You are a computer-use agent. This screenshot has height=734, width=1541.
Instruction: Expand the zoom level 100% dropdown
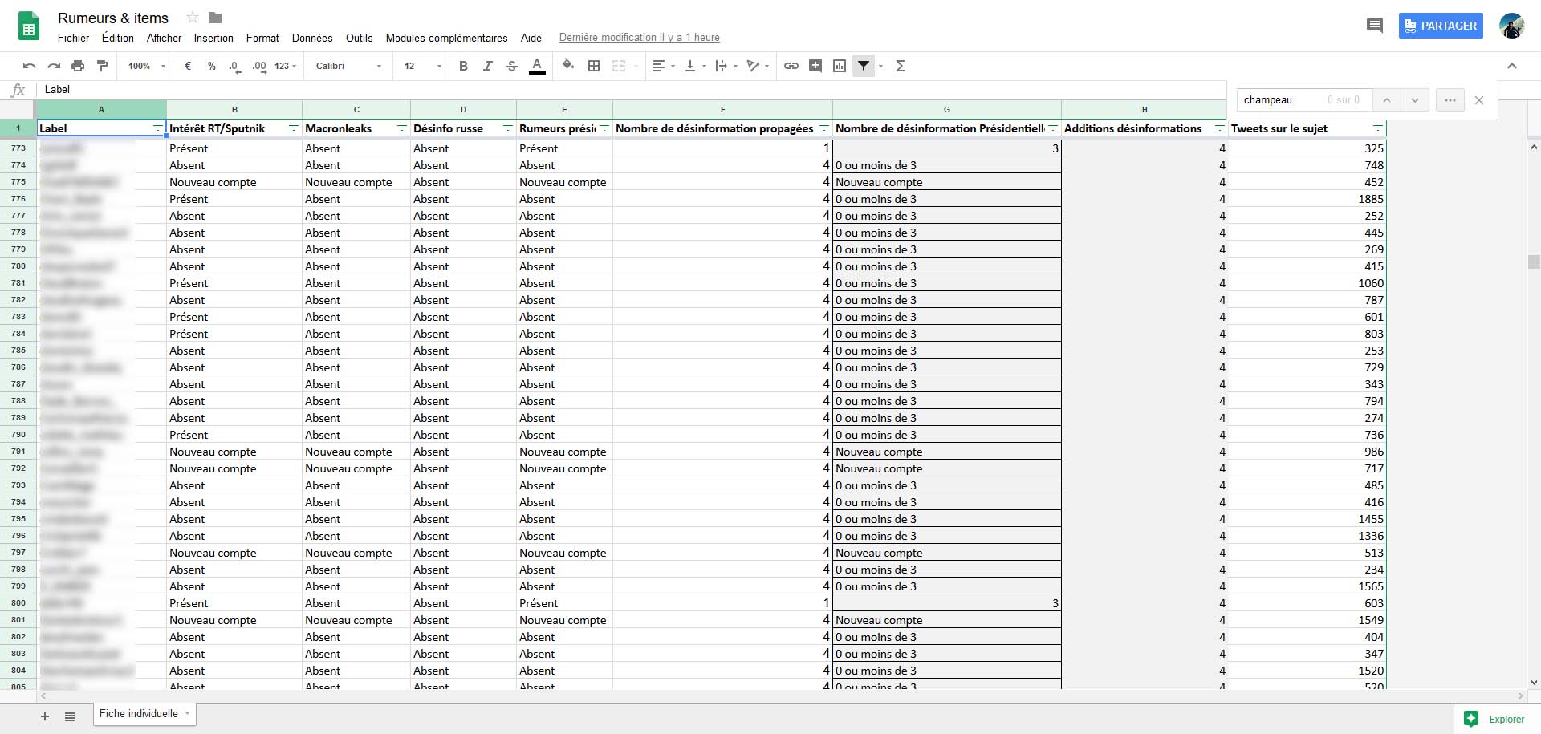(147, 66)
